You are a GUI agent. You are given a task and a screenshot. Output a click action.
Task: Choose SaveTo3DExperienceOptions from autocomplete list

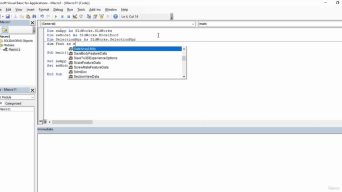point(95,58)
